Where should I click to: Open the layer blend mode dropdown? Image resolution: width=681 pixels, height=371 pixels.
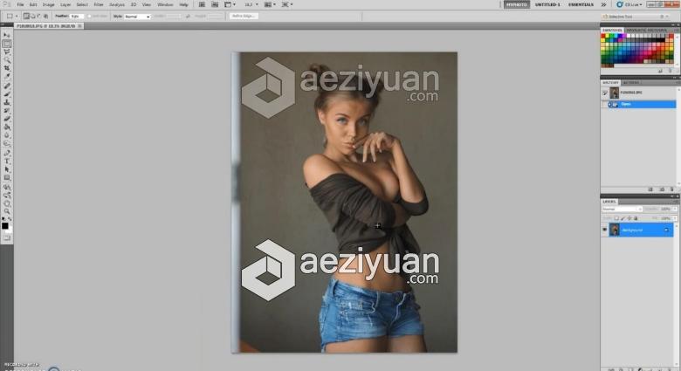coord(622,209)
